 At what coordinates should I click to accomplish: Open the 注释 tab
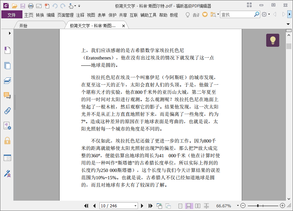(80, 15)
